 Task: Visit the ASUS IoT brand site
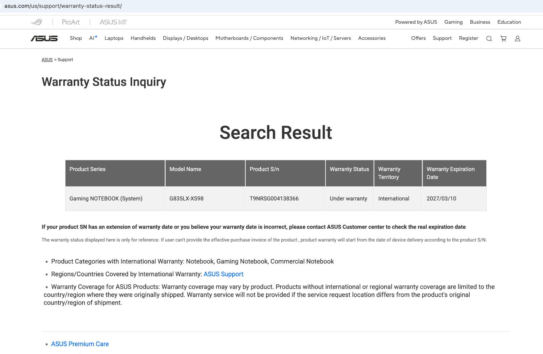coord(113,22)
